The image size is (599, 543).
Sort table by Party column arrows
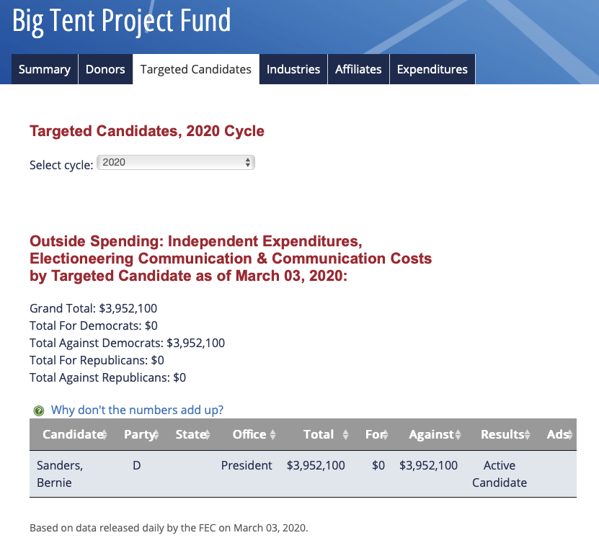click(x=156, y=435)
